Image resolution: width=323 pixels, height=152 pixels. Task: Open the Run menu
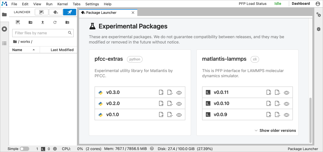coord(49,4)
